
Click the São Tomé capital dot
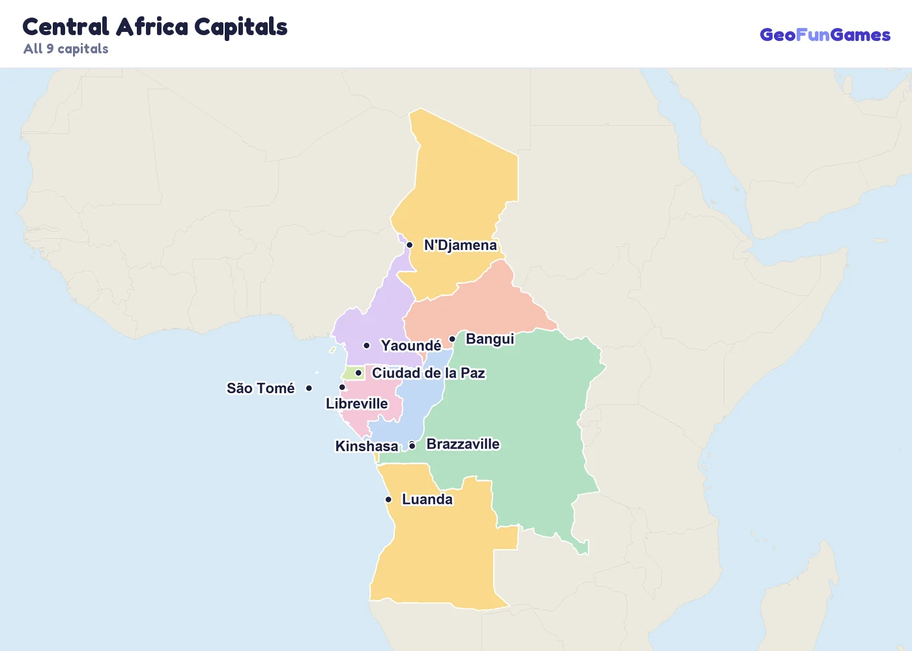(309, 388)
